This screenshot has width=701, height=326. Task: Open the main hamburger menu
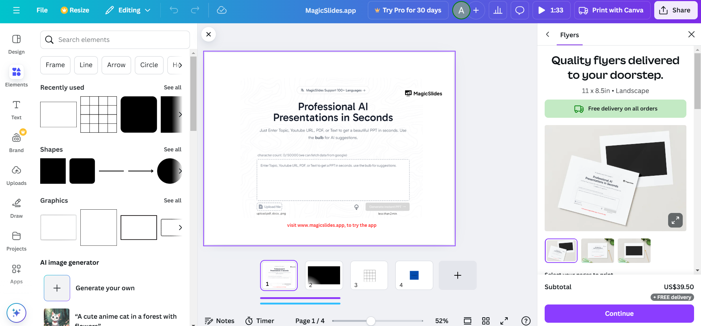tap(16, 10)
